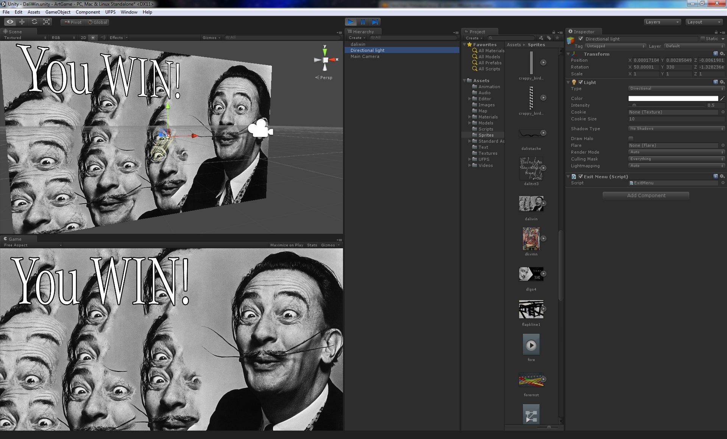Open the Transform component help icon
The image size is (727, 439).
pos(715,54)
